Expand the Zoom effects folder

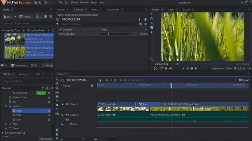pos(6,128)
